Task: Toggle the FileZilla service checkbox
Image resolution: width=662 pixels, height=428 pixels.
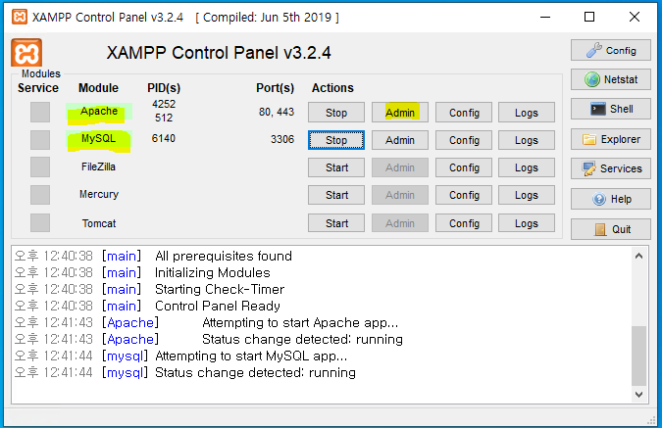Action: pyautogui.click(x=40, y=166)
